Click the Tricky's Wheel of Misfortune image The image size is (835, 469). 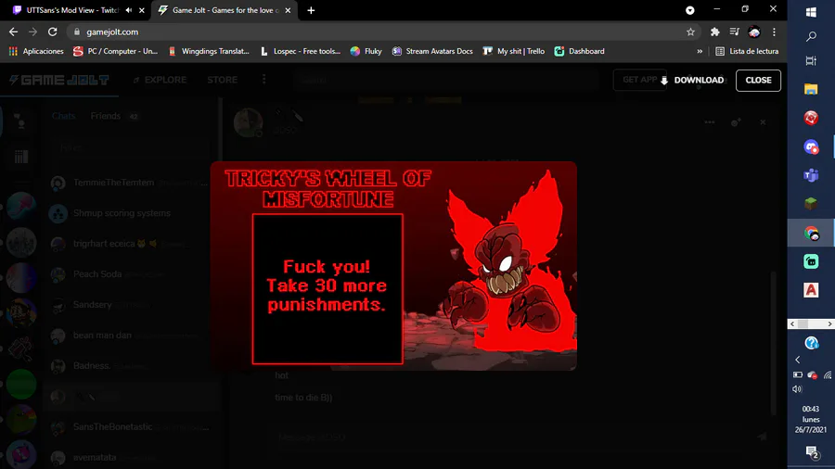pyautogui.click(x=393, y=266)
